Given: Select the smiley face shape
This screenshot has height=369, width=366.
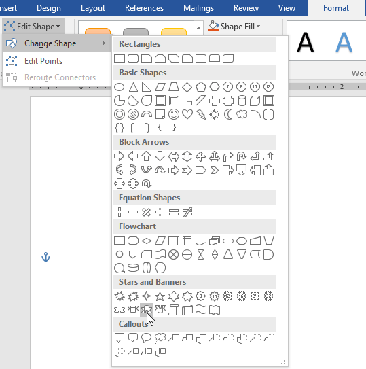Looking at the screenshot, I should [x=174, y=114].
